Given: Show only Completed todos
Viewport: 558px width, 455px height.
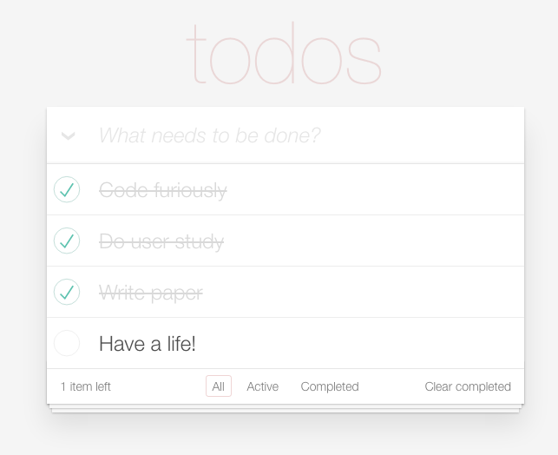Looking at the screenshot, I should click(330, 386).
